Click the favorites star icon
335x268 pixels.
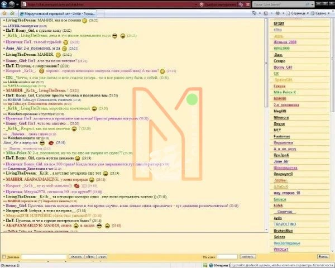point(4,12)
